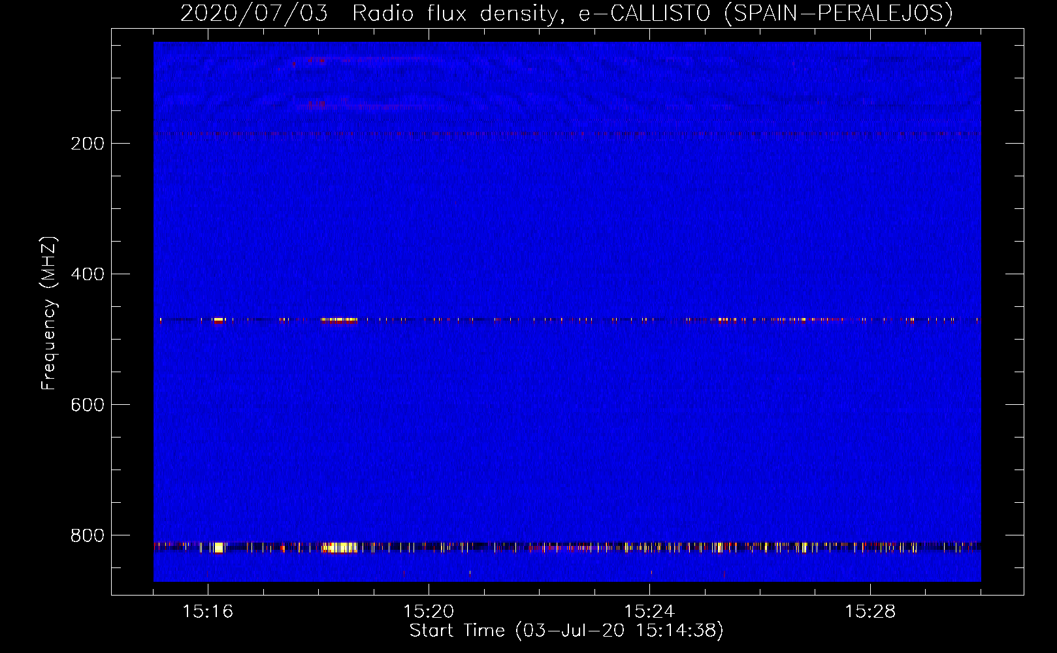Viewport: 1057px width, 653px height.
Task: Click the 15:28 time tick label
Action: tap(870, 612)
